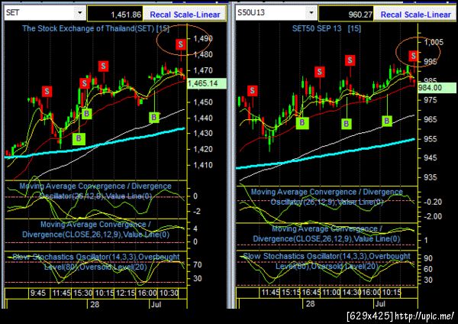Click the third S sell marker on SET50 chart
The width and height of the screenshot is (458, 324).
(350, 60)
